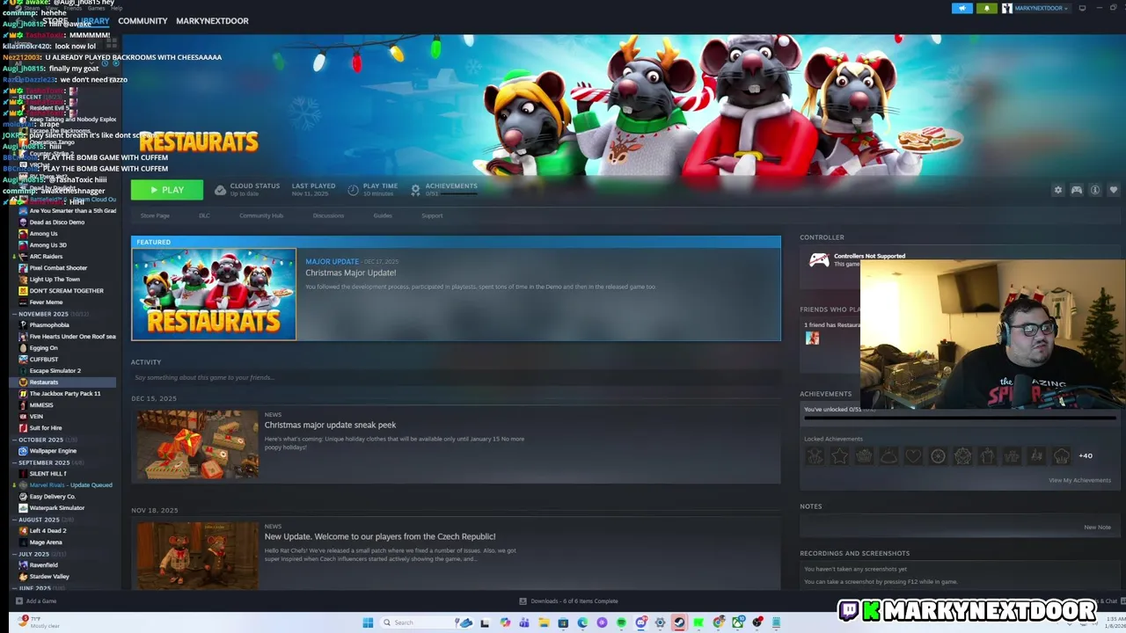Click the Among Us 3D library entry
Image resolution: width=1126 pixels, height=633 pixels.
48,245
